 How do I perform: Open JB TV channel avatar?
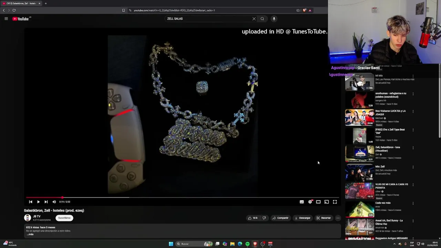click(28, 218)
